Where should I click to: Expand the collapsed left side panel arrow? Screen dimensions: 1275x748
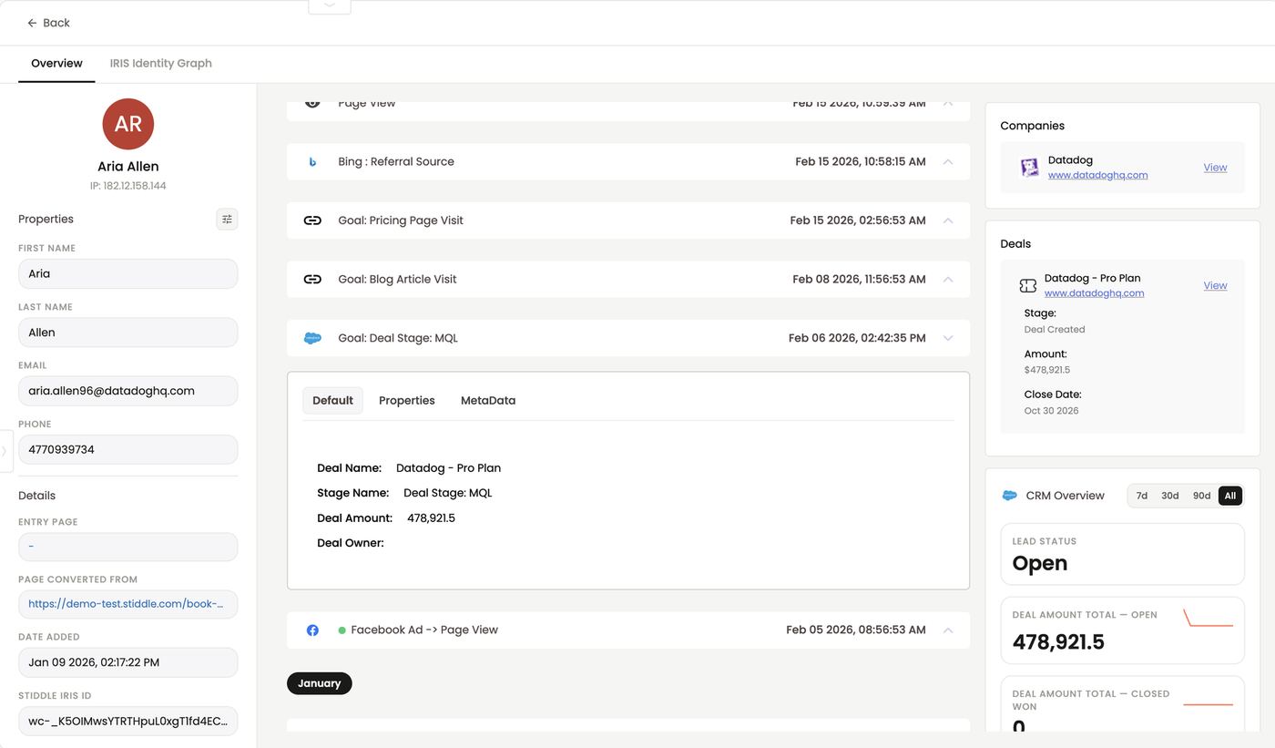click(x=5, y=451)
